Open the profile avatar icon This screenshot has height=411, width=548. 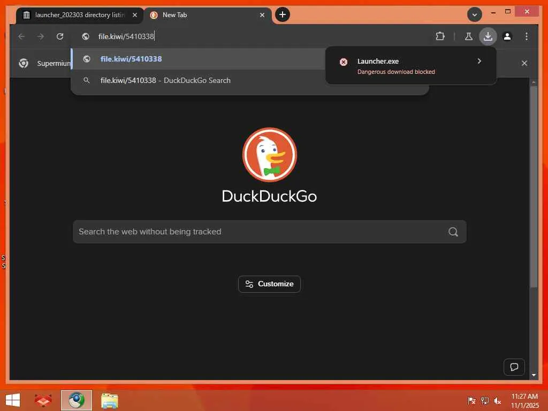(507, 36)
